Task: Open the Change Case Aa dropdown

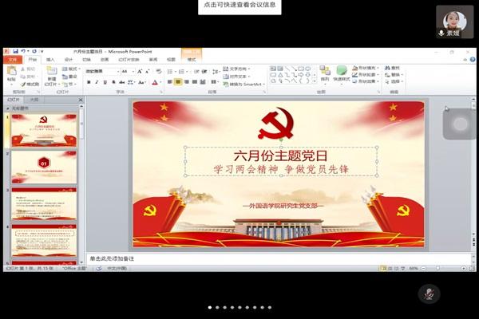Action: coord(142,82)
